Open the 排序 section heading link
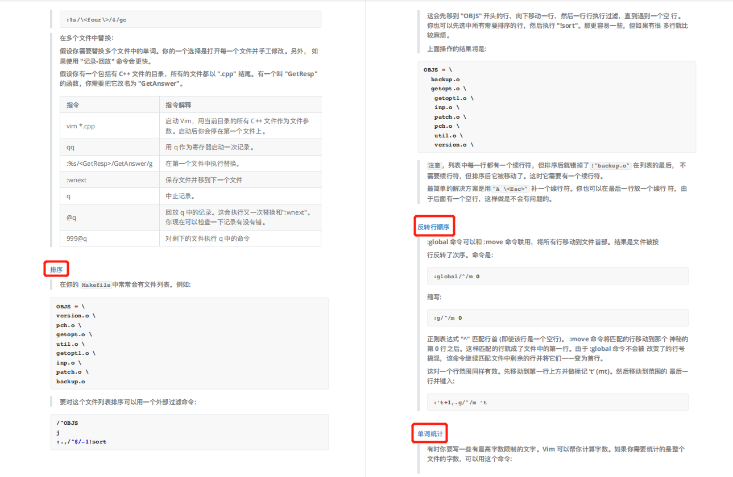 click(56, 269)
